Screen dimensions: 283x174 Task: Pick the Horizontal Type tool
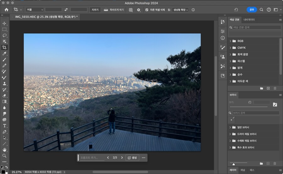pyautogui.click(x=4, y=126)
